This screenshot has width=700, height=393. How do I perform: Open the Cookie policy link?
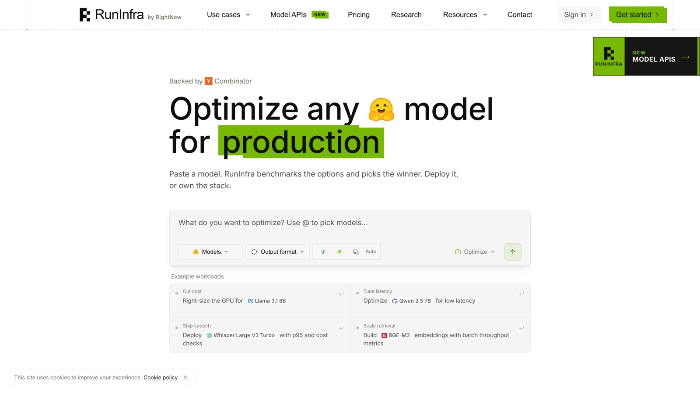click(161, 377)
